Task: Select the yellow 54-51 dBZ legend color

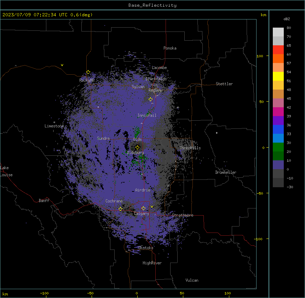Action: [278, 76]
